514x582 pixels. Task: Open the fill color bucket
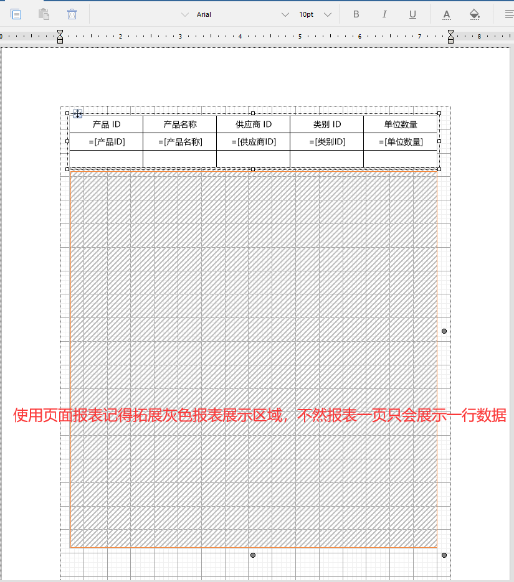(474, 14)
